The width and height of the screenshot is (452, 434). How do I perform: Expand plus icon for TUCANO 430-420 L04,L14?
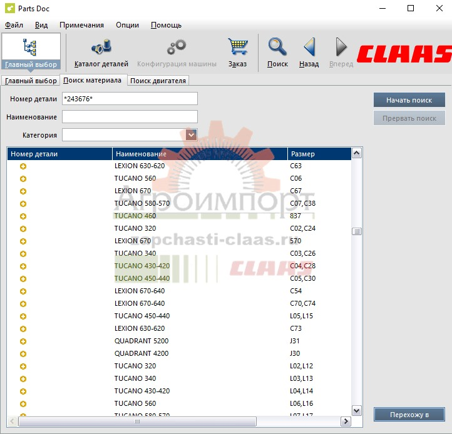(23, 391)
